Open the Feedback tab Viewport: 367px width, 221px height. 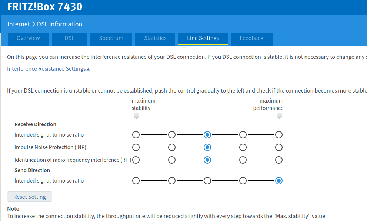251,38
